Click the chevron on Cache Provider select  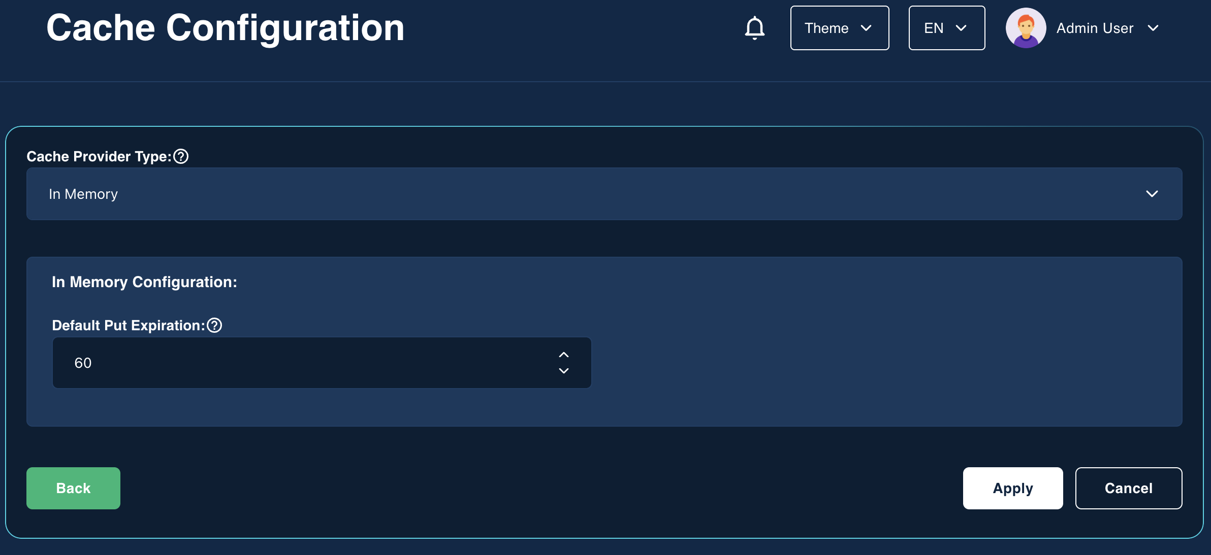(1152, 194)
